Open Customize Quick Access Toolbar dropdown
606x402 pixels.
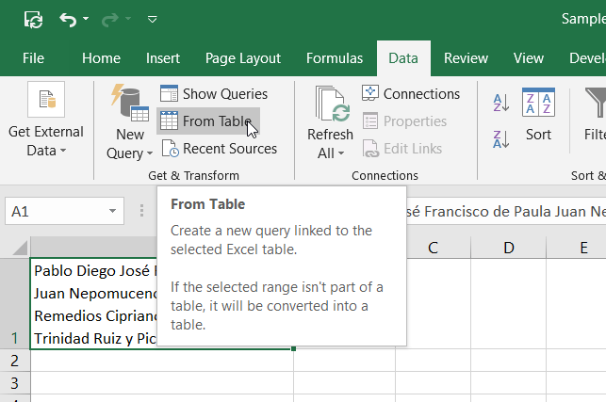(153, 19)
